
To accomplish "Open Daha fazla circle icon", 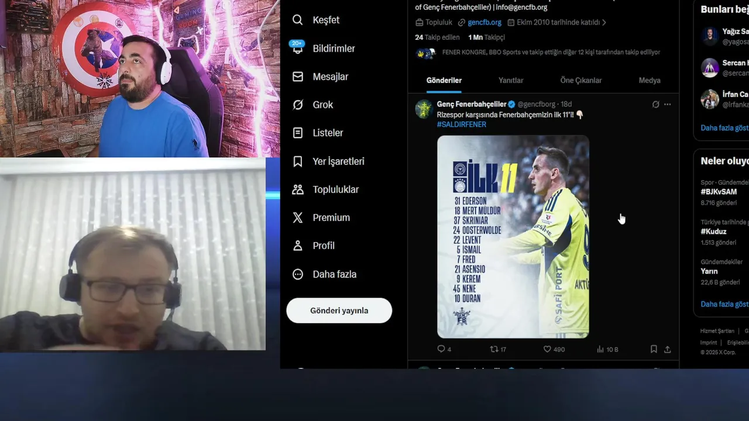I will [x=297, y=274].
